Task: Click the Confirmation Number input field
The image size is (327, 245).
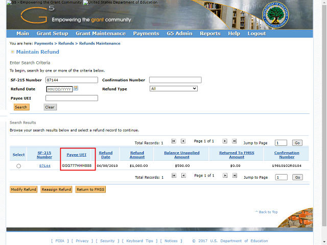Action: [x=175, y=80]
